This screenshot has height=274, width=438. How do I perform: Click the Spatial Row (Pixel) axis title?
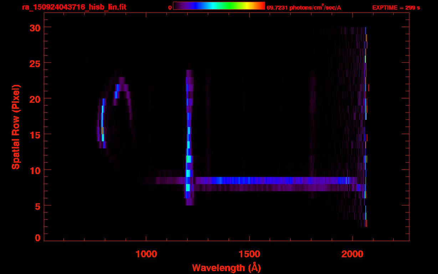tap(15, 127)
